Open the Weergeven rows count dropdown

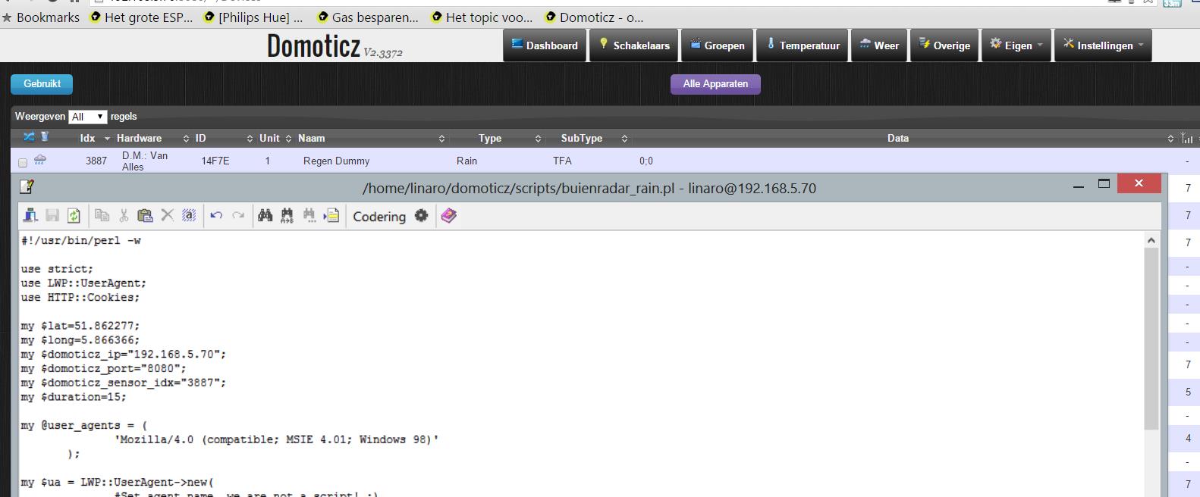[88, 117]
